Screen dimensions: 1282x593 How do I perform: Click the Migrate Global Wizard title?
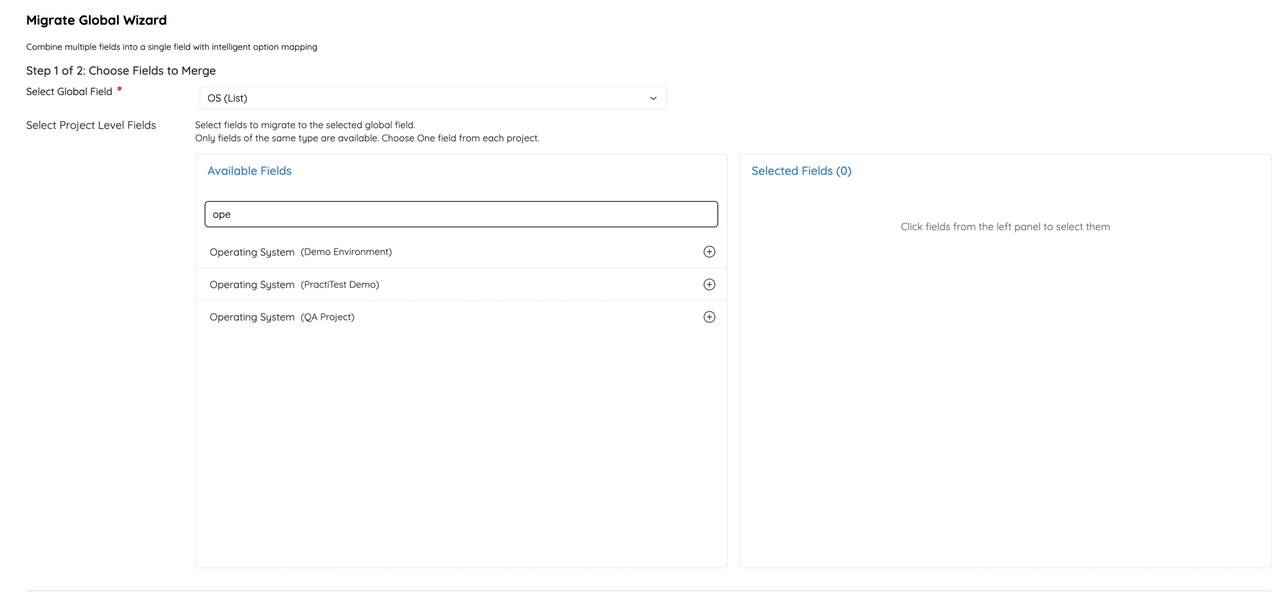point(96,20)
